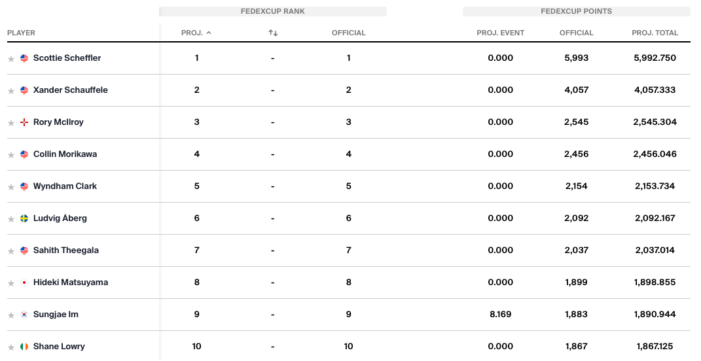The image size is (701, 361).
Task: Open Sahith Theegala's player profile link
Action: (66, 250)
